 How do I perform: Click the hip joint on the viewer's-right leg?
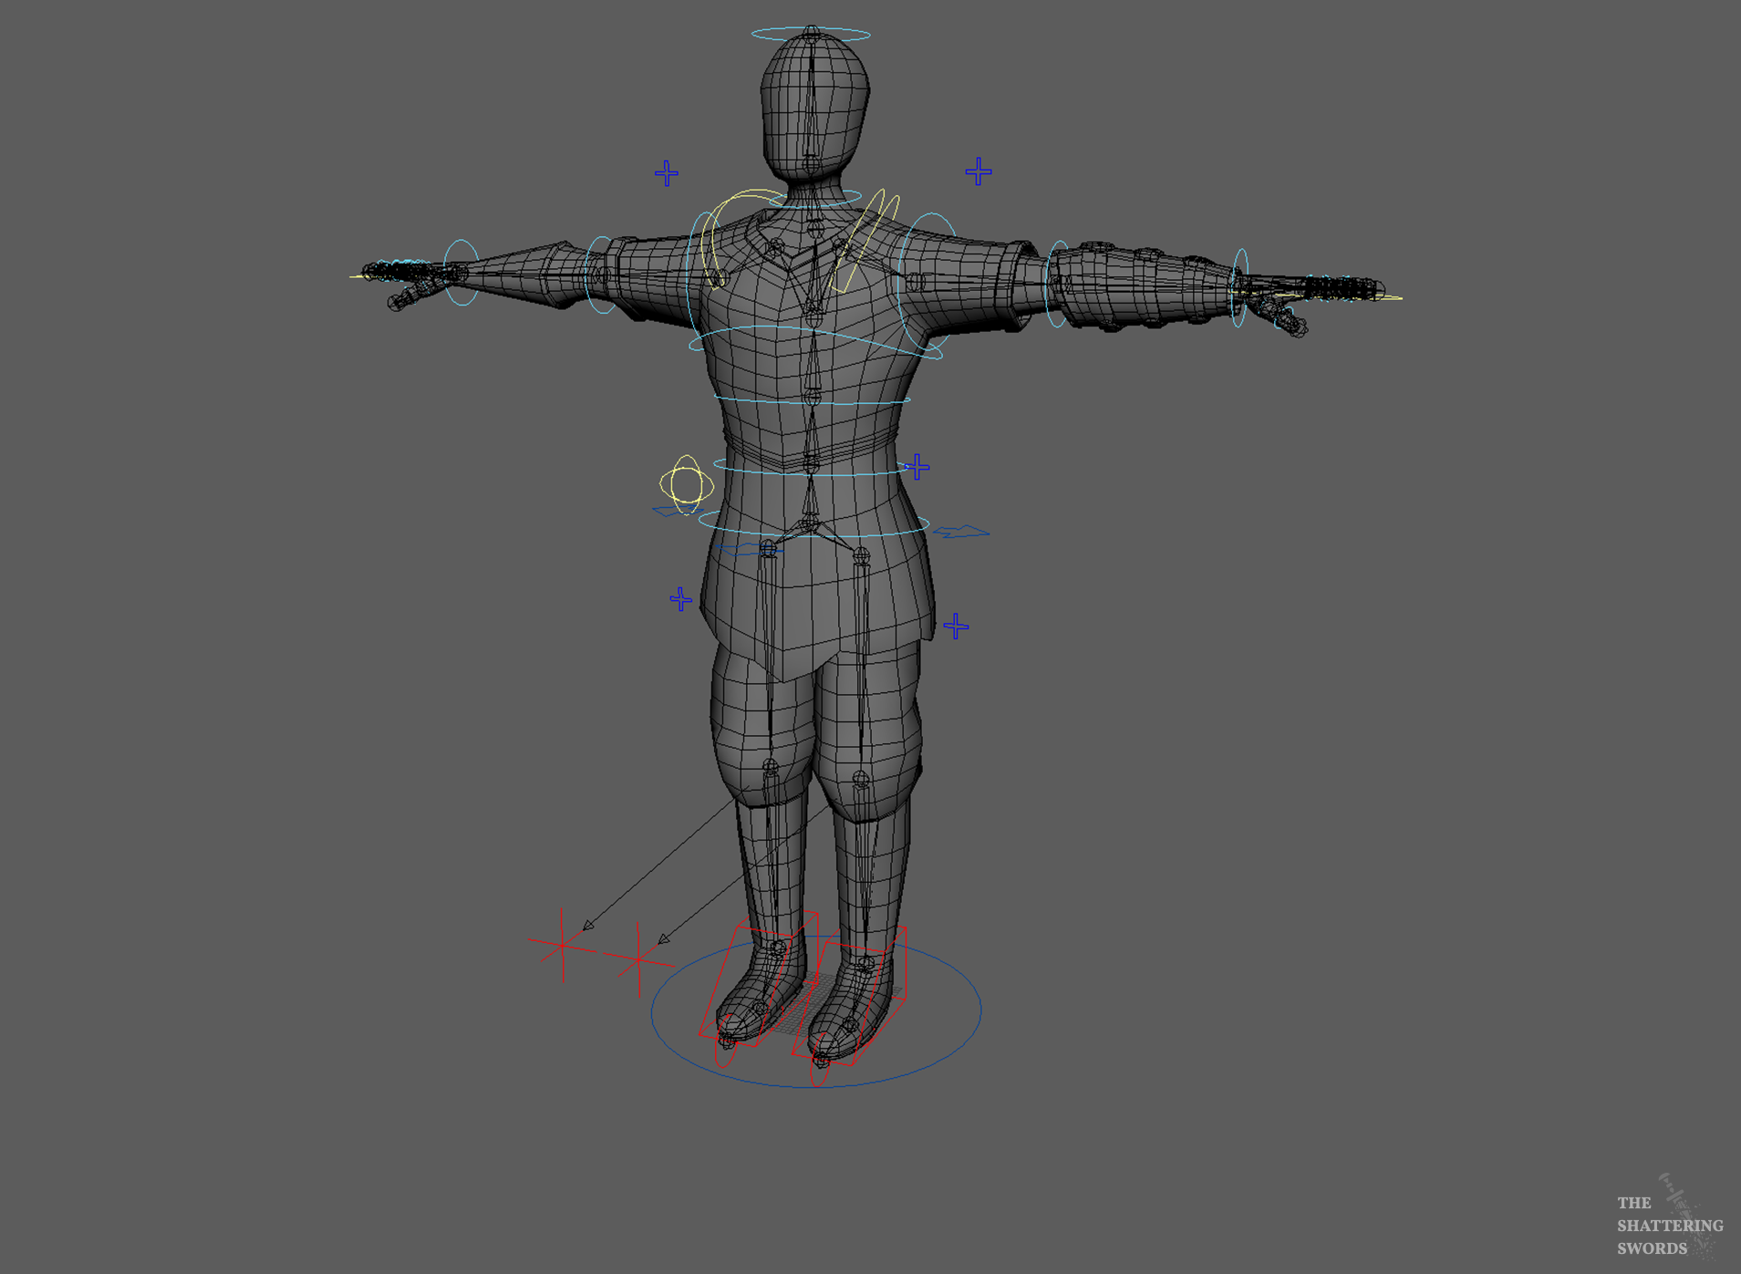pyautogui.click(x=861, y=554)
